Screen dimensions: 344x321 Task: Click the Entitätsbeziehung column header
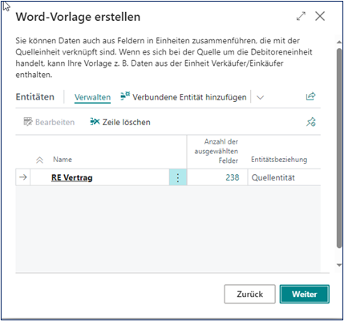[x=279, y=160]
